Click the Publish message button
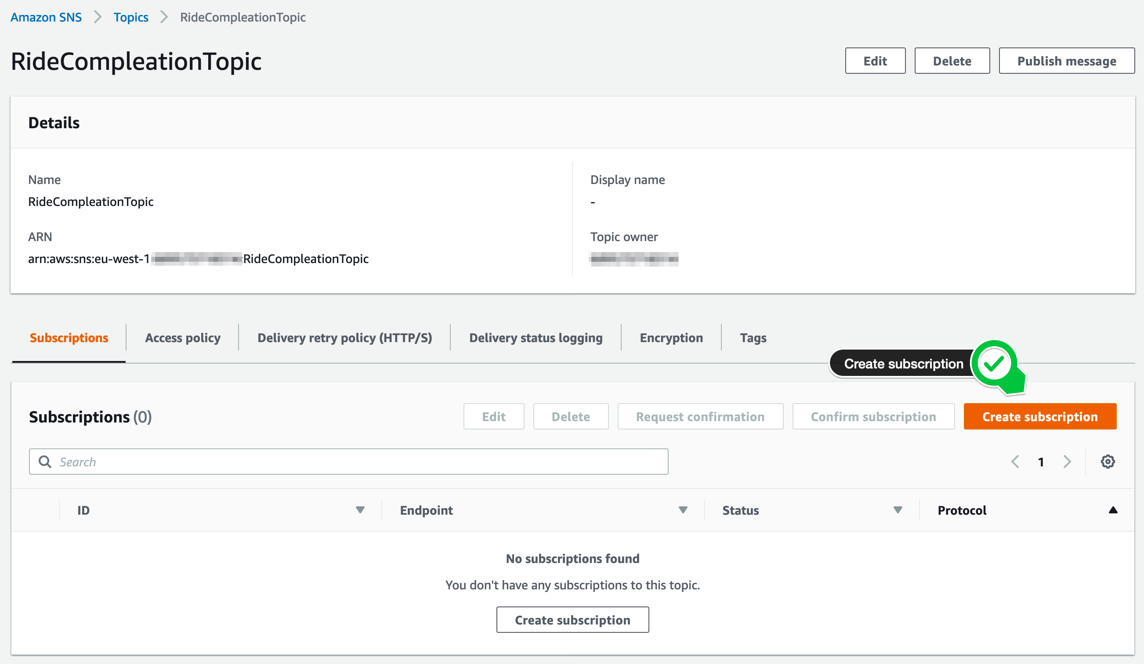Image resolution: width=1144 pixels, height=664 pixels. (1066, 61)
